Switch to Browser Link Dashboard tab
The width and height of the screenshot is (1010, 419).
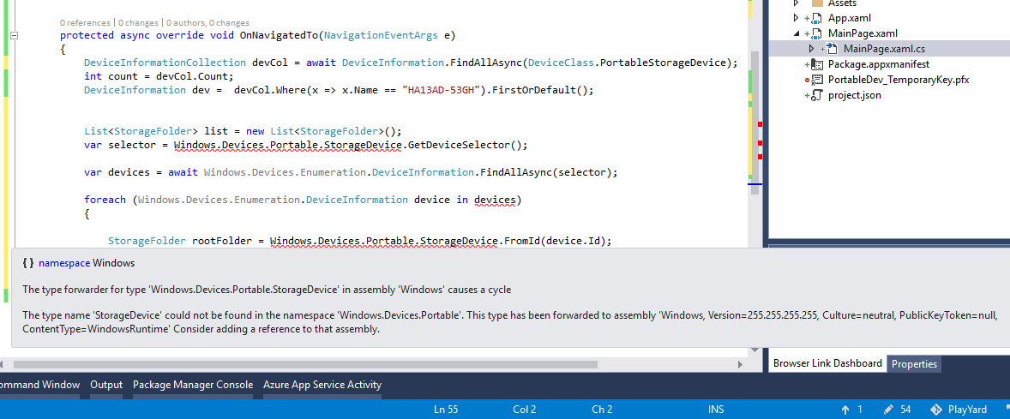pos(827,363)
